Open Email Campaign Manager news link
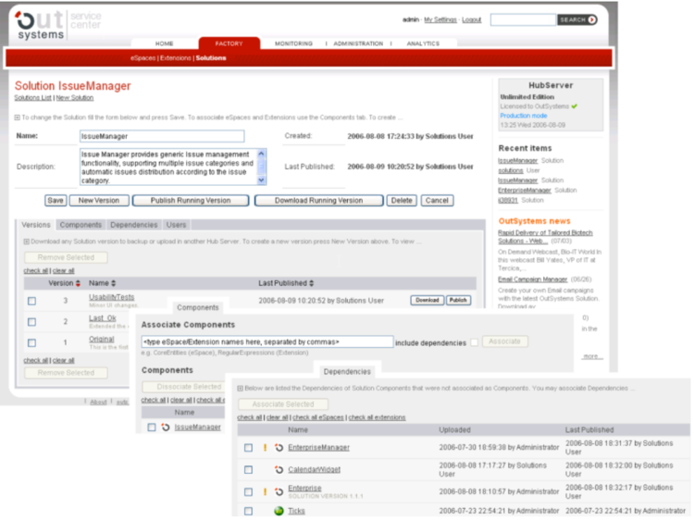The image size is (694, 520). click(x=532, y=279)
